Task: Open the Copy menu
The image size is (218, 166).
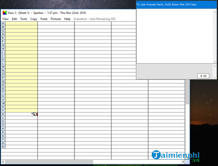Action: tap(34, 19)
